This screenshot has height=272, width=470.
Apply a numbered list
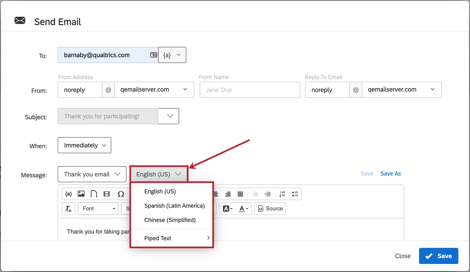[282, 194]
